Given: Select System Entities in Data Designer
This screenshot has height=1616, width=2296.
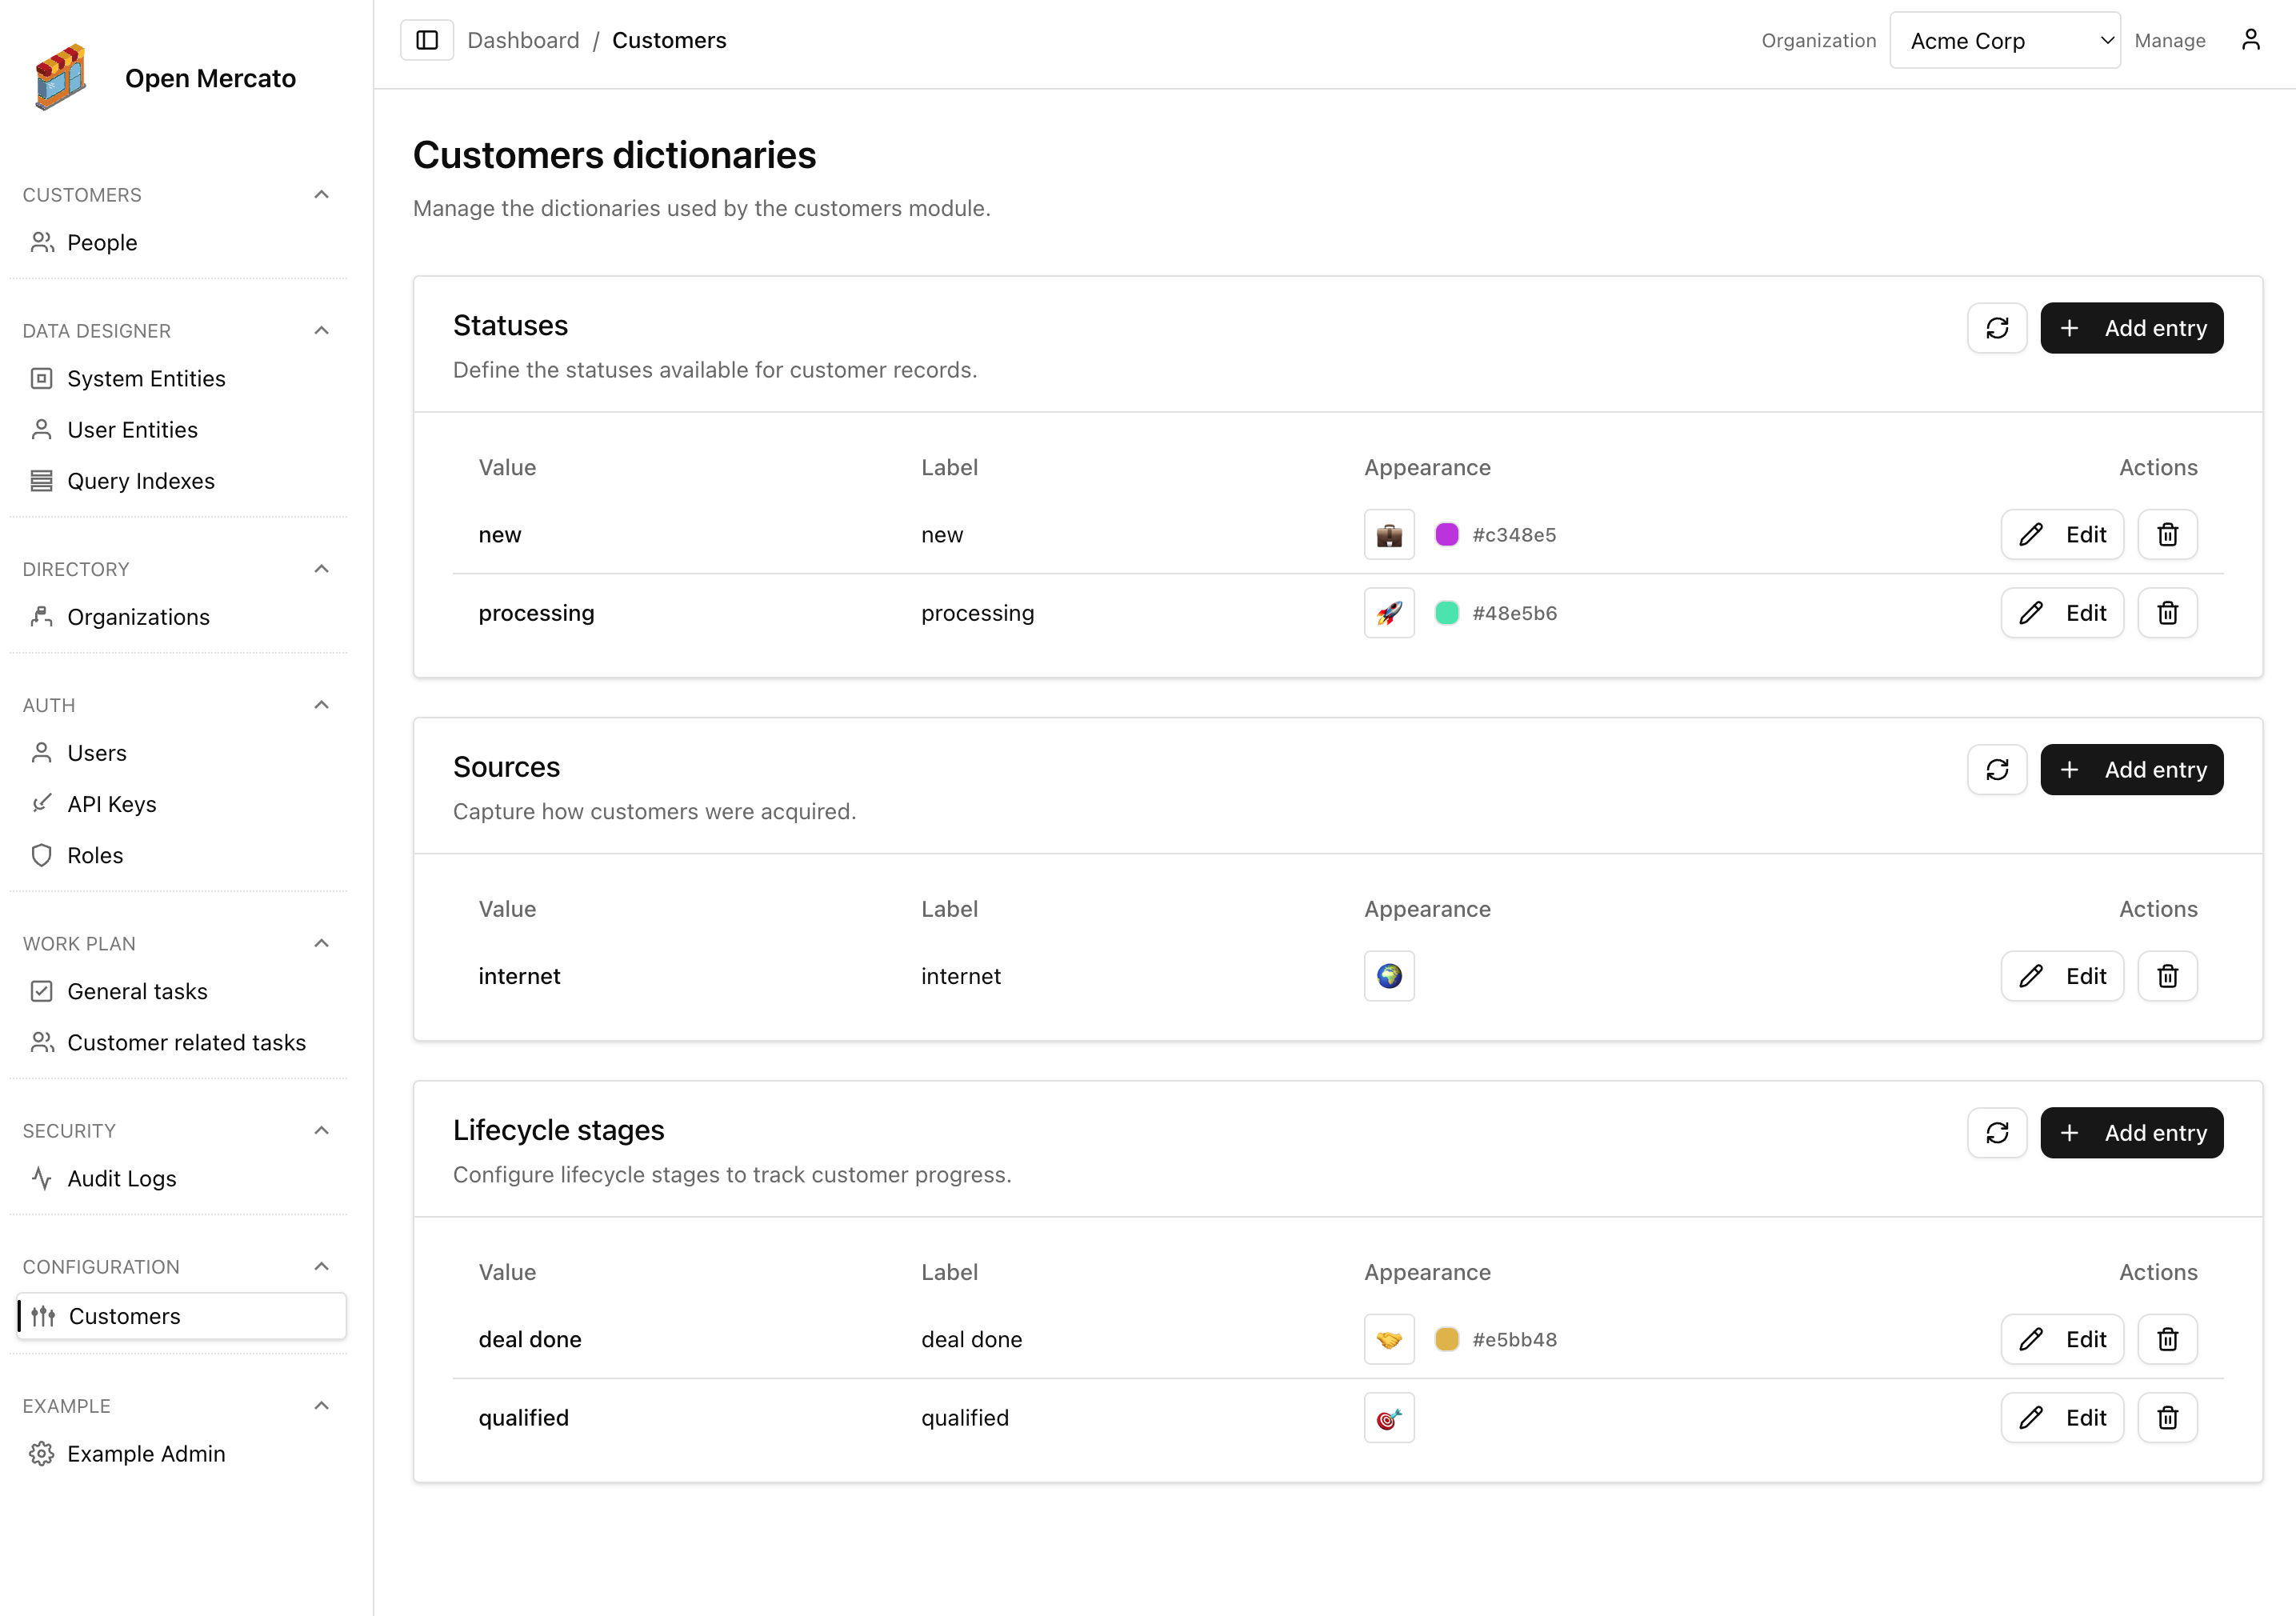Looking at the screenshot, I should [146, 378].
